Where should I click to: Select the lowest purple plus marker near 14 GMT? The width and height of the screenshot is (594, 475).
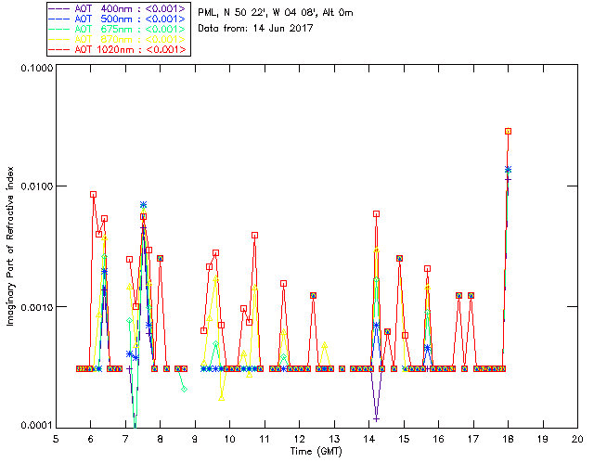point(376,419)
